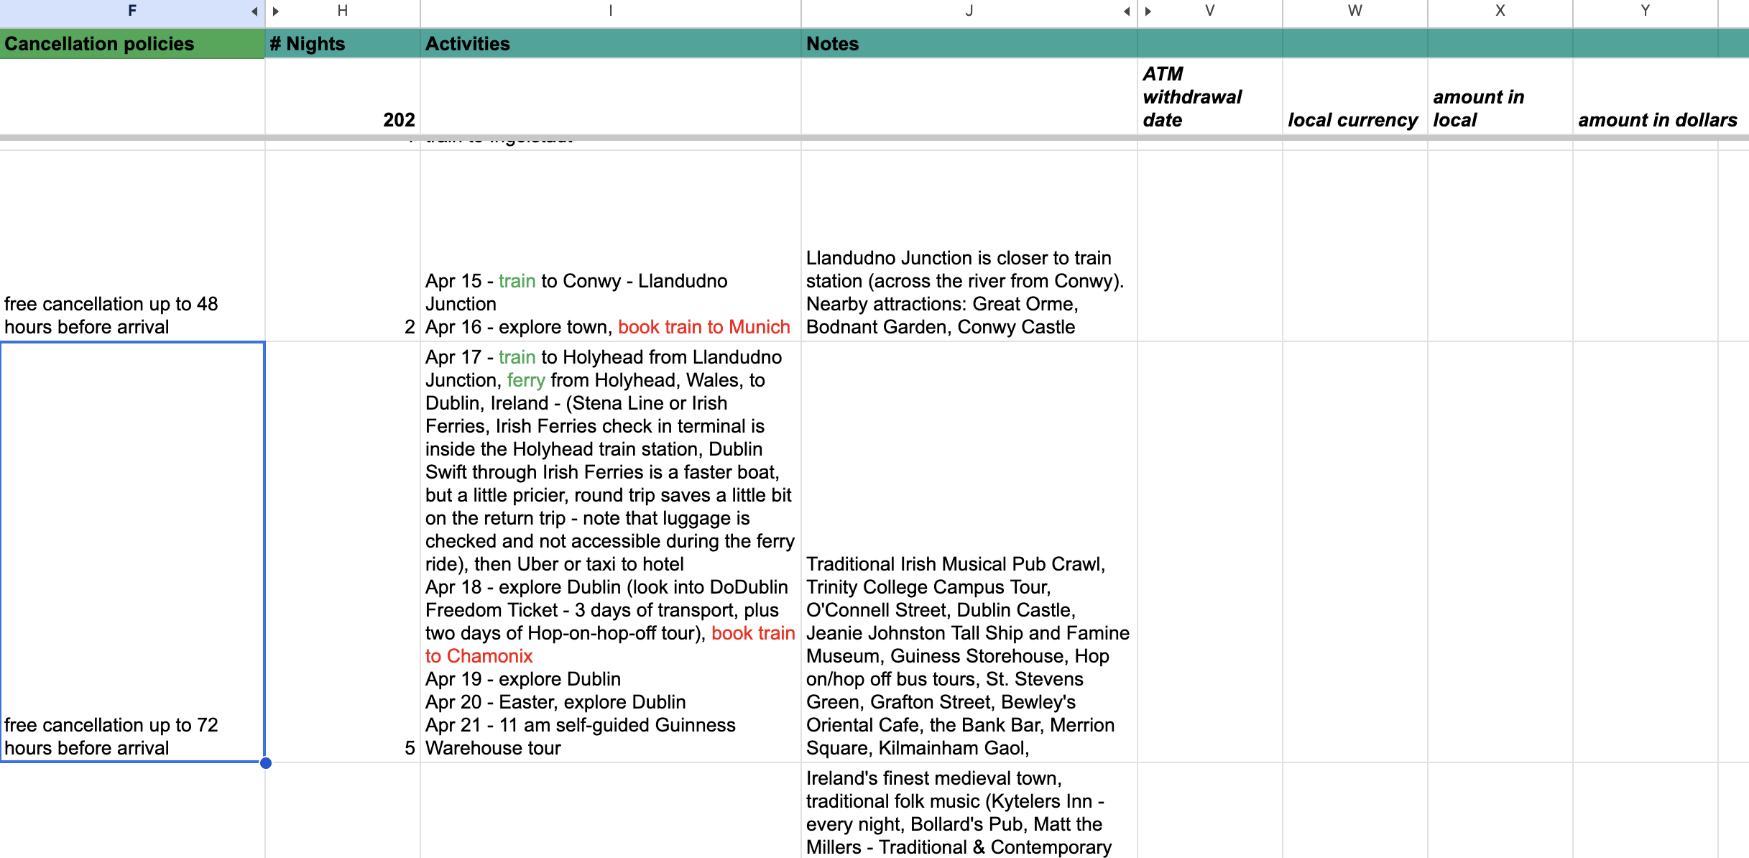Select the Activities header cell
Screen dimensions: 1749x858
coord(610,44)
